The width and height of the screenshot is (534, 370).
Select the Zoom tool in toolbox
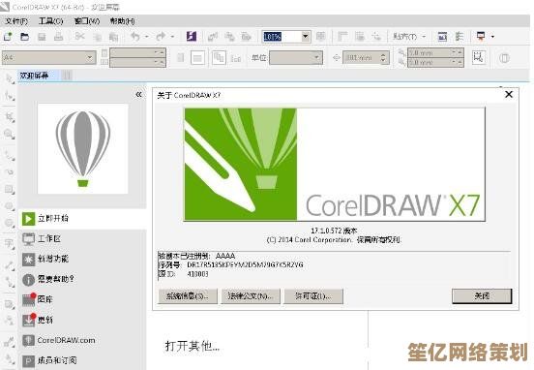(x=10, y=134)
